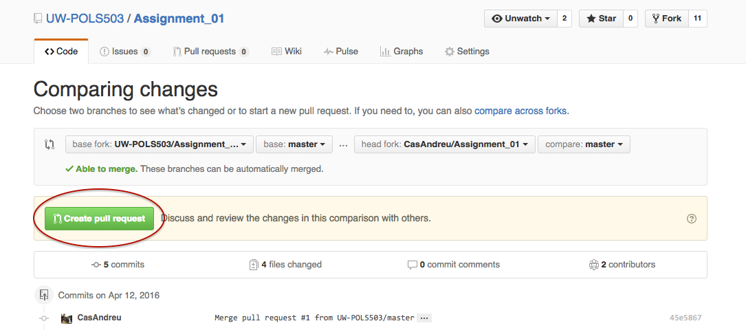Open the UW-POLS503 organization link

pos(85,19)
